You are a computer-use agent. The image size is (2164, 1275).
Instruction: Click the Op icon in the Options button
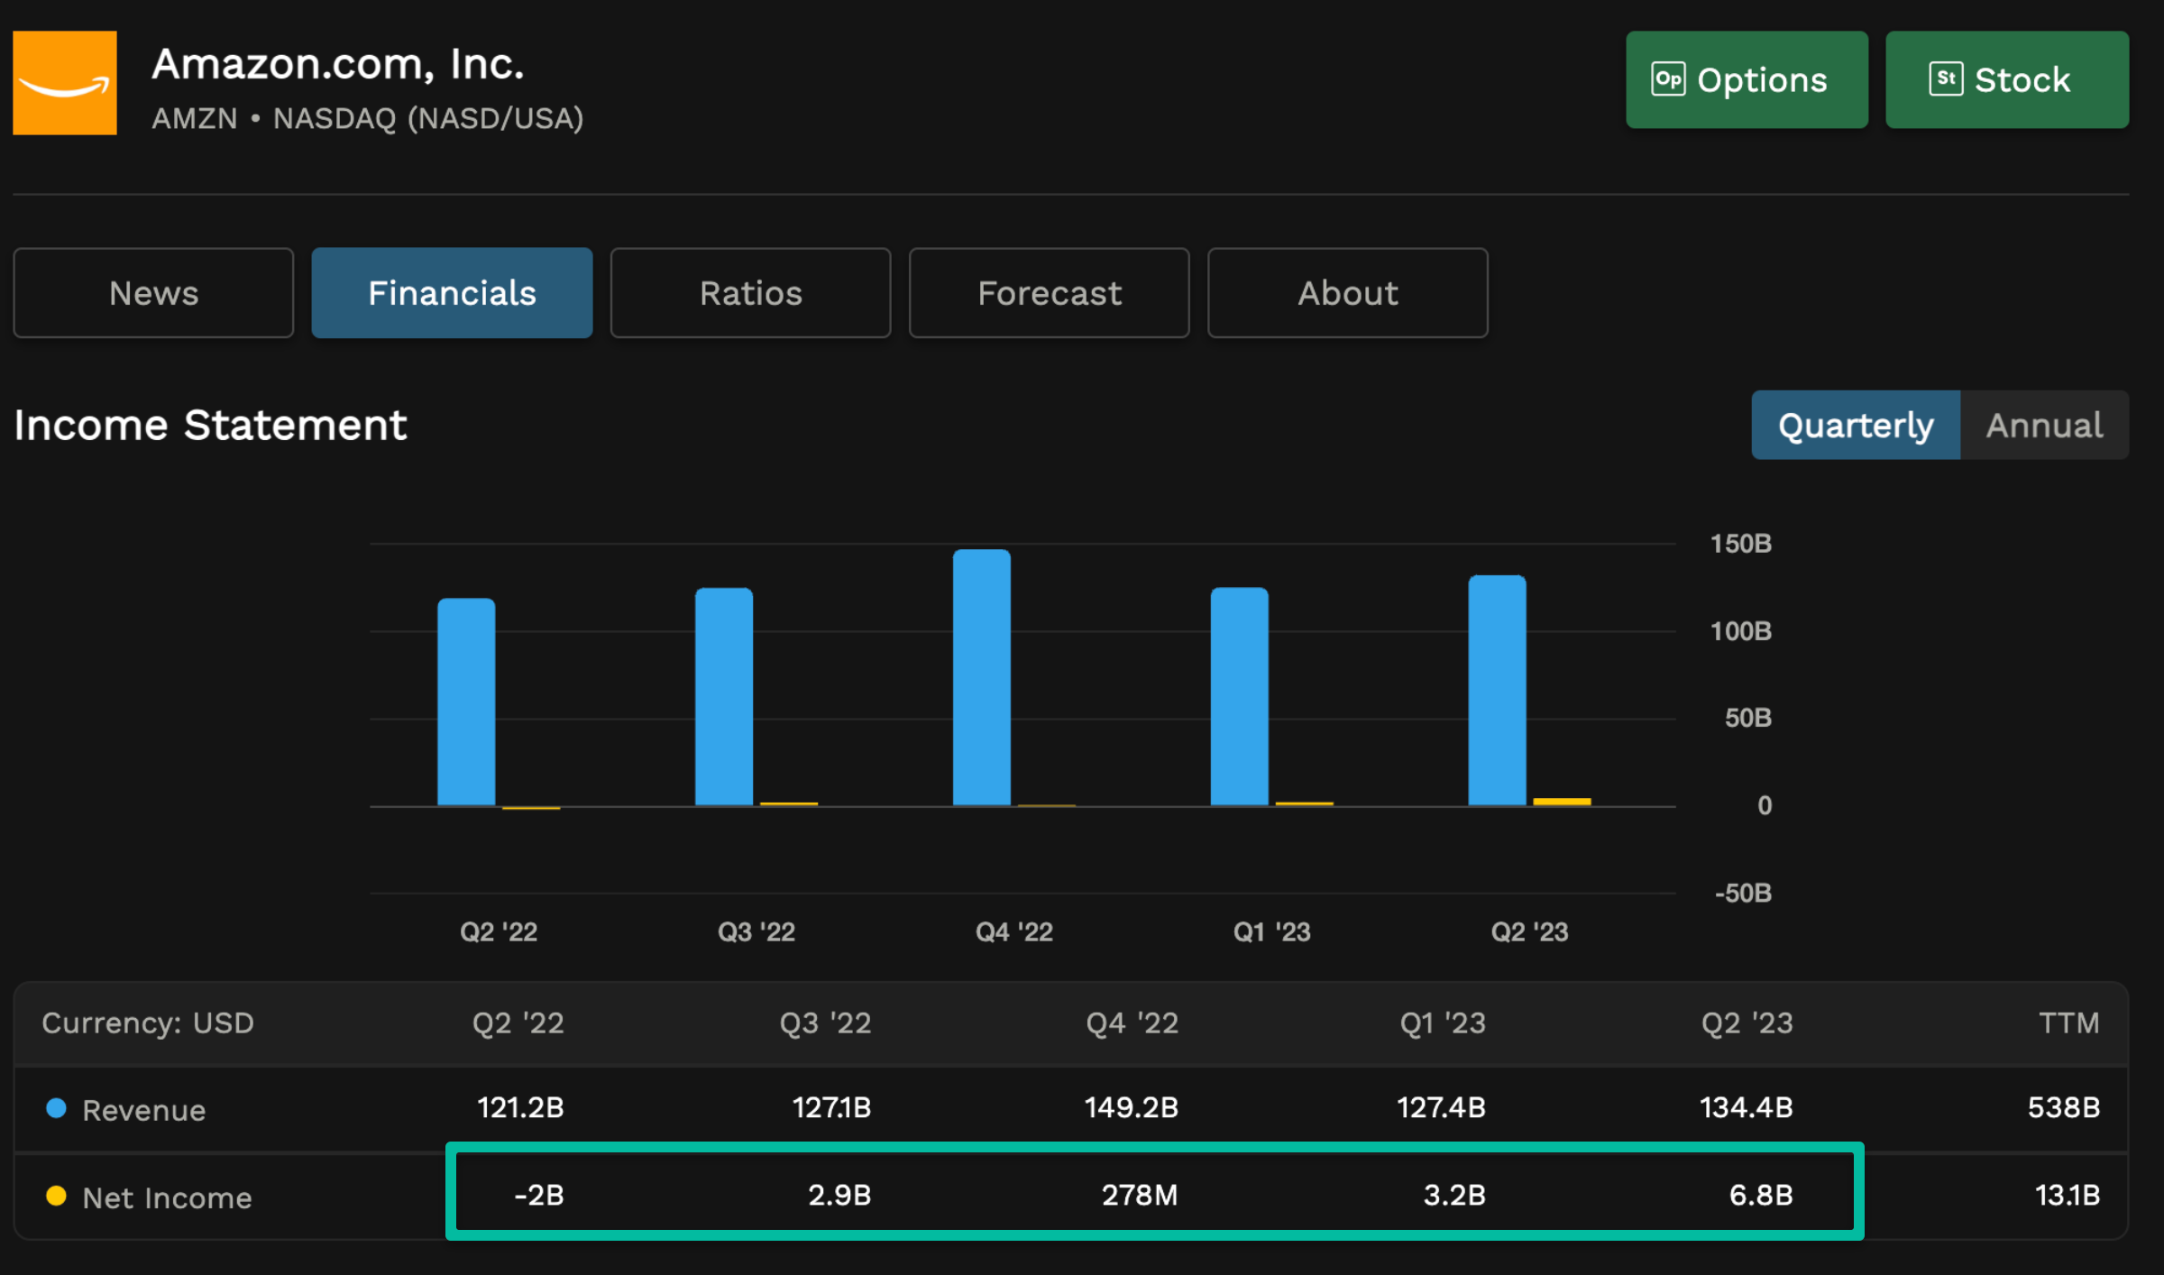click(x=1668, y=79)
